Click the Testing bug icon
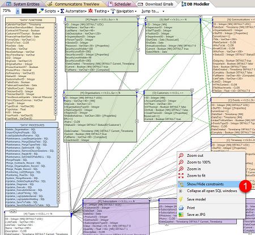Screen dimensions: 255x235 [91, 11]
